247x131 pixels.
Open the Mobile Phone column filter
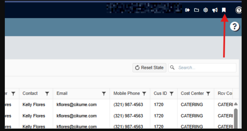point(144,93)
